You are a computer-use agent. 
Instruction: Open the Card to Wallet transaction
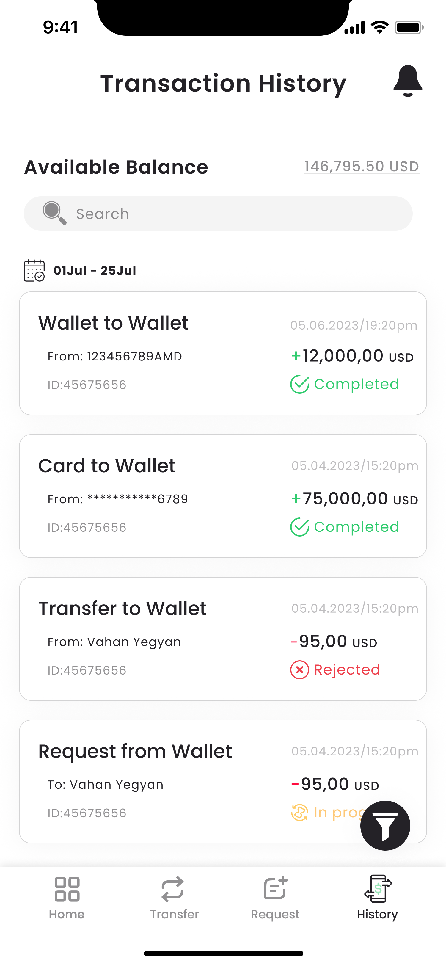pos(223,496)
